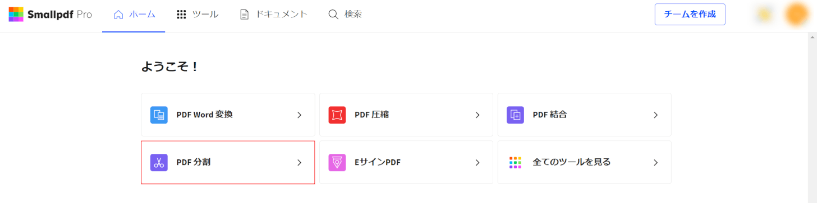Image resolution: width=817 pixels, height=203 pixels.
Task: Open the ドキュメント tab
Action: [x=274, y=15]
